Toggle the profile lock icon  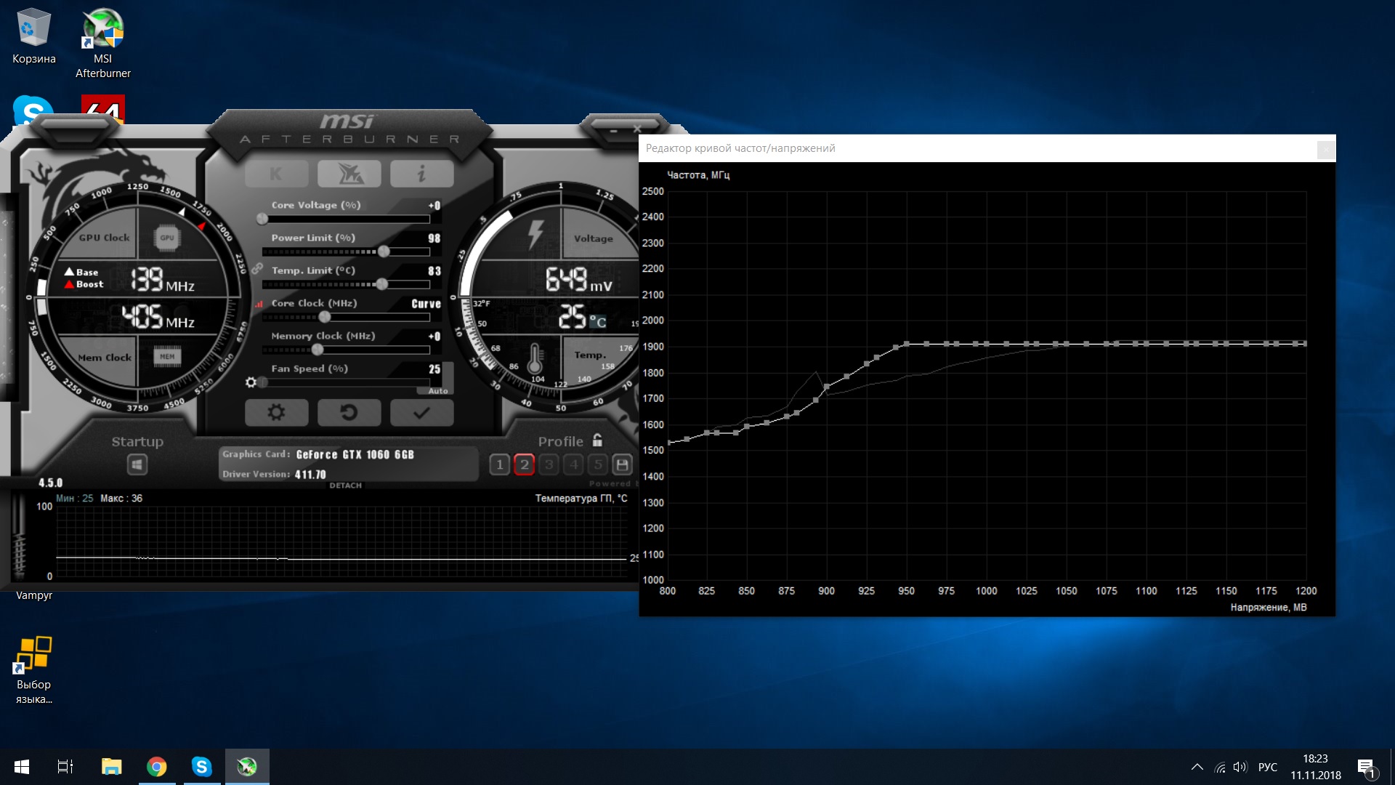pos(597,440)
